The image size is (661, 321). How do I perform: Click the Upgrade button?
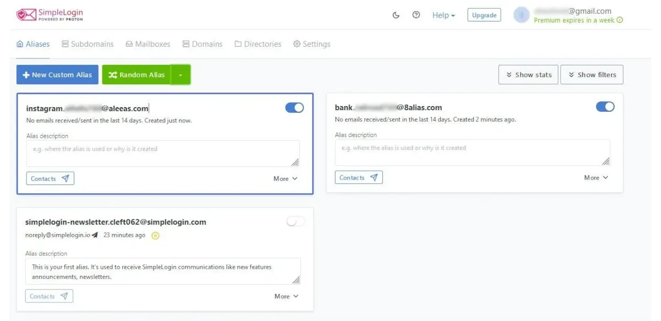pos(484,15)
